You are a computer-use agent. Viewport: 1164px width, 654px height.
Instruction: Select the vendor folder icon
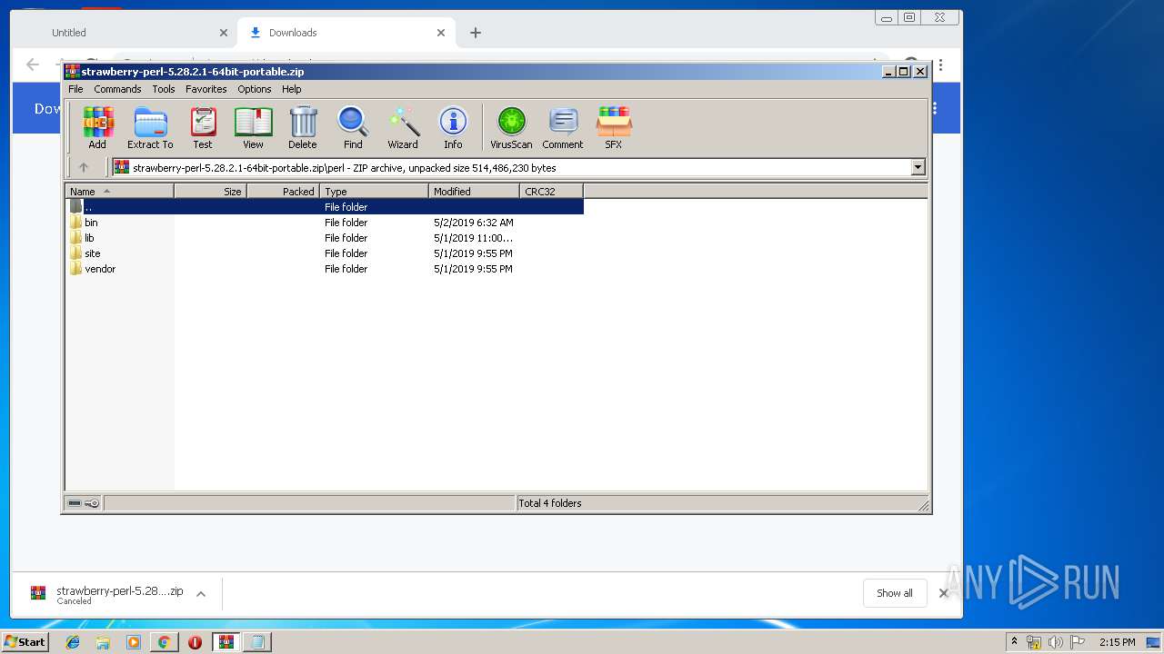(76, 269)
